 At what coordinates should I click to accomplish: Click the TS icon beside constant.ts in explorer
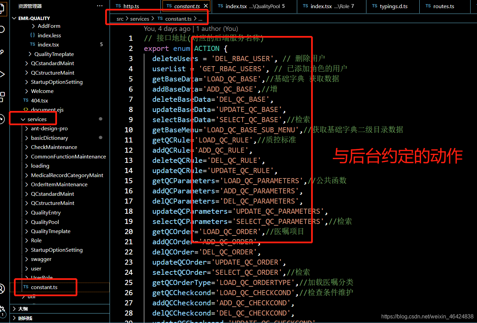[x=26, y=287]
